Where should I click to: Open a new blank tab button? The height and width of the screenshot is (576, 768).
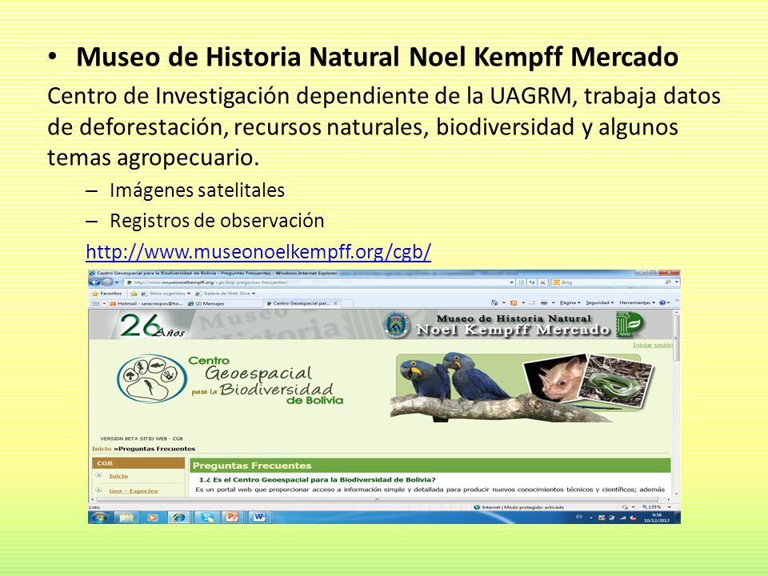pos(346,304)
